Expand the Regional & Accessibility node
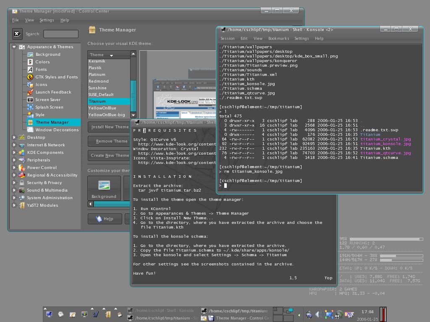This screenshot has width=430, height=322. 14,175
